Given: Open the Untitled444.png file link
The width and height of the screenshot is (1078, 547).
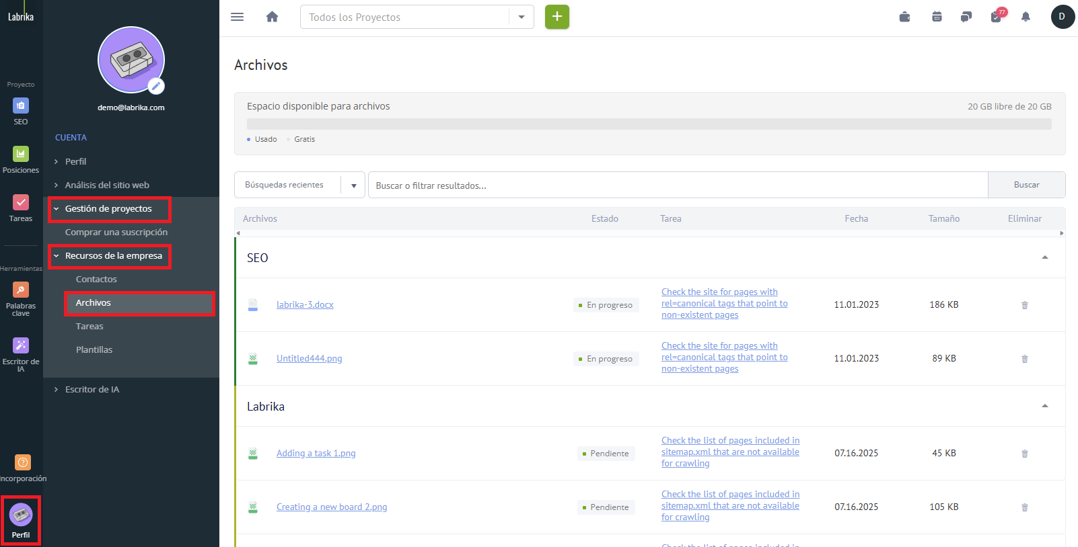Looking at the screenshot, I should (309, 358).
